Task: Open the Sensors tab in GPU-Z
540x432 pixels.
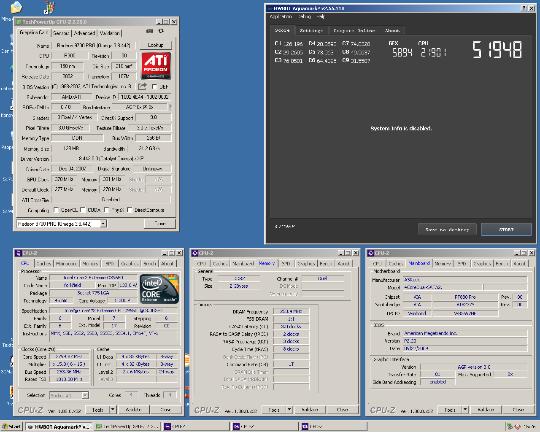Action: point(61,33)
